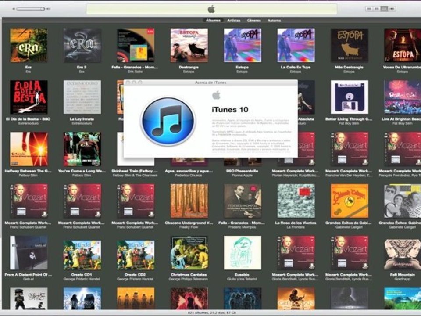Click the large iTunes music note icon
This screenshot has width=421, height=316.
tap(168, 122)
